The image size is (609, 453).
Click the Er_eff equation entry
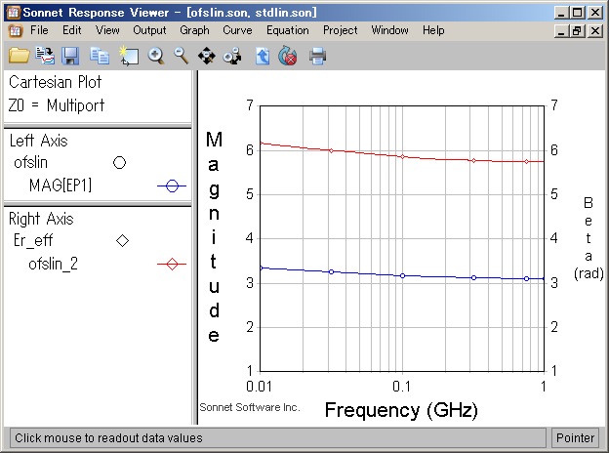pyautogui.click(x=33, y=241)
